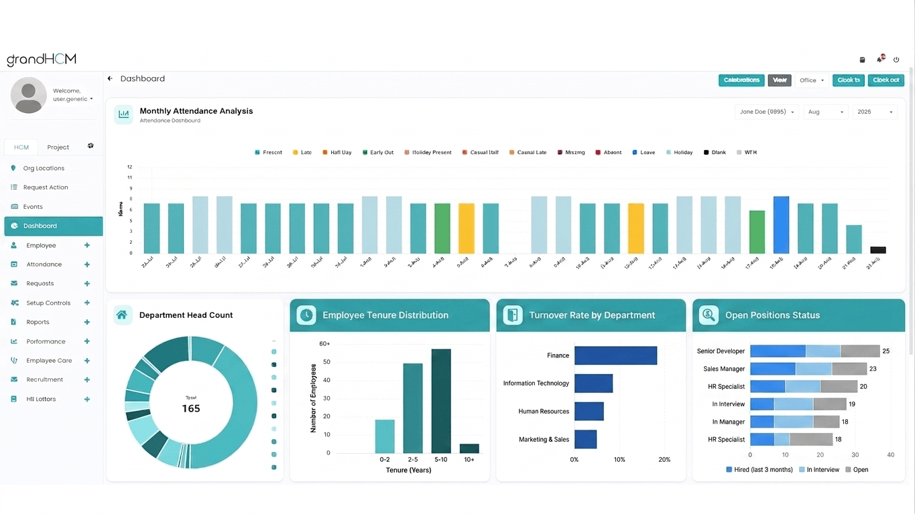Click the grandHCM logo
Screen dimensions: 915x514
point(42,60)
